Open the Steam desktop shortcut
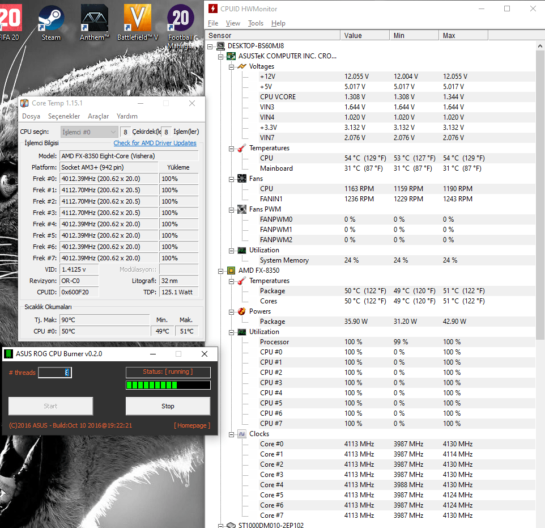Viewport: 545px width, 528px height. click(x=51, y=22)
